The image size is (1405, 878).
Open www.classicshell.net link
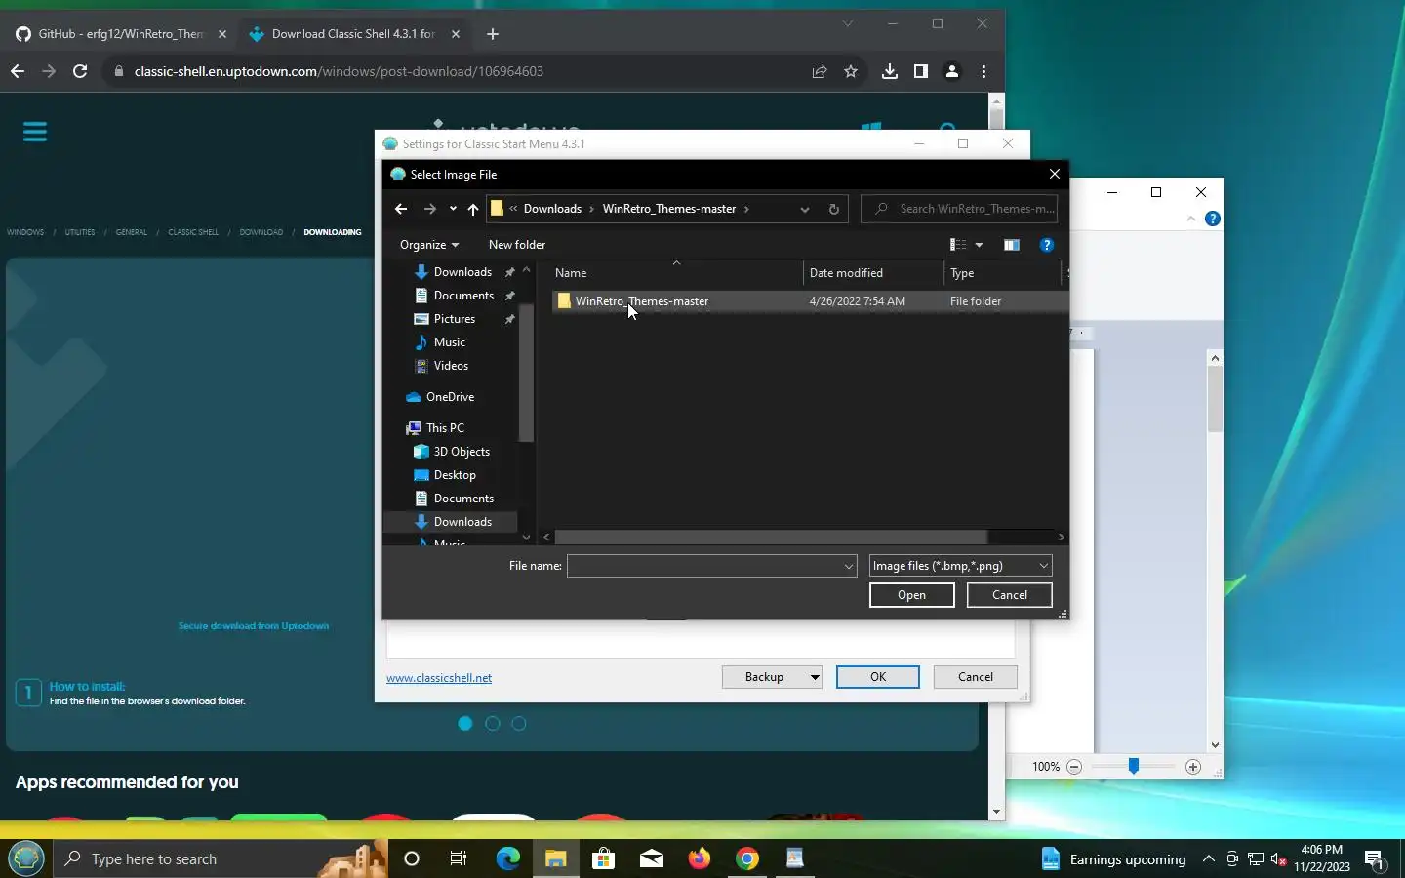tap(439, 678)
